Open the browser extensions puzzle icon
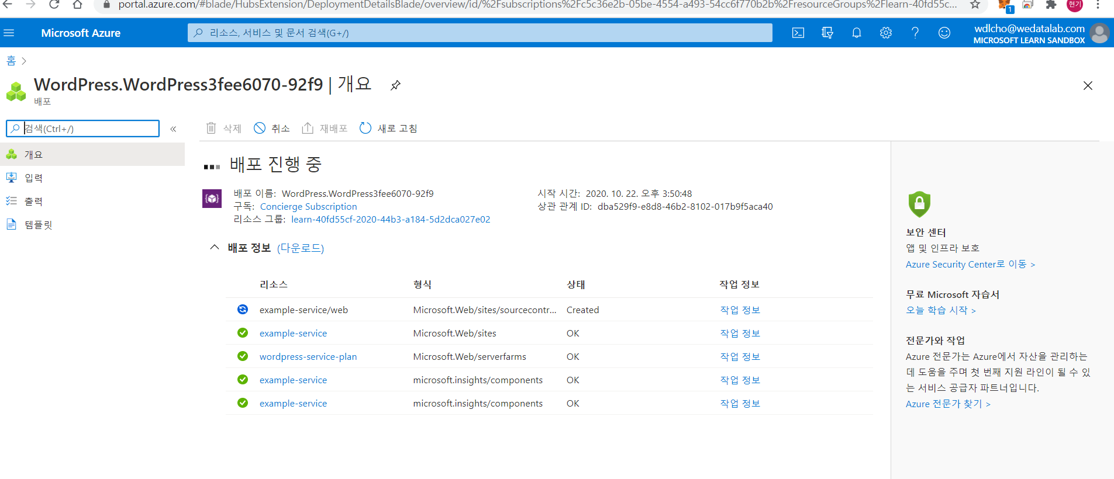This screenshot has width=1114, height=479. coord(1051,5)
